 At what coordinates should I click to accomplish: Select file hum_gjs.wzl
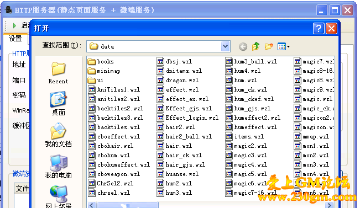point(248,109)
